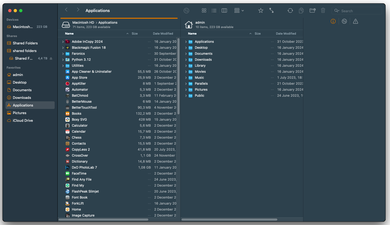
Task: Click Applications in left path bar
Action: [108, 23]
